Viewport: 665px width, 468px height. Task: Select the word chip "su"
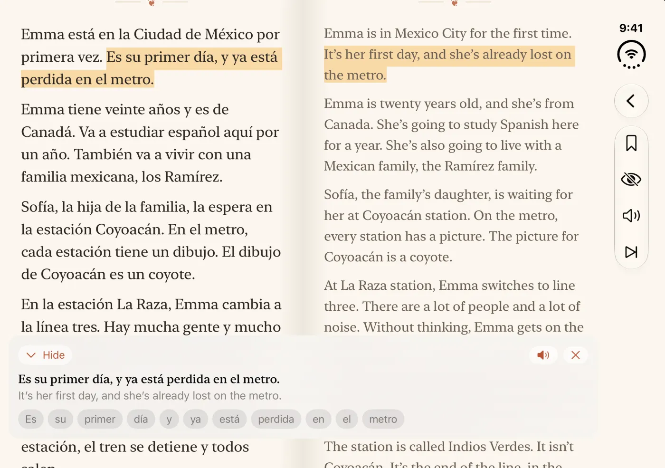pyautogui.click(x=60, y=419)
